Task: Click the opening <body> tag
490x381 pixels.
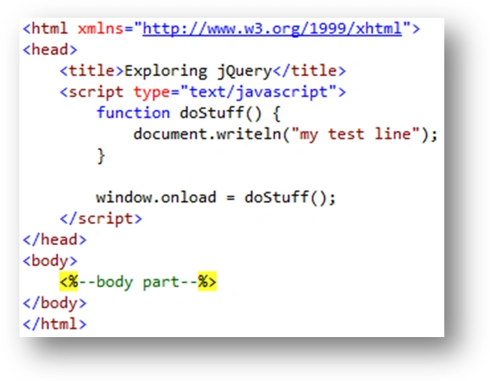Action: coord(50,261)
